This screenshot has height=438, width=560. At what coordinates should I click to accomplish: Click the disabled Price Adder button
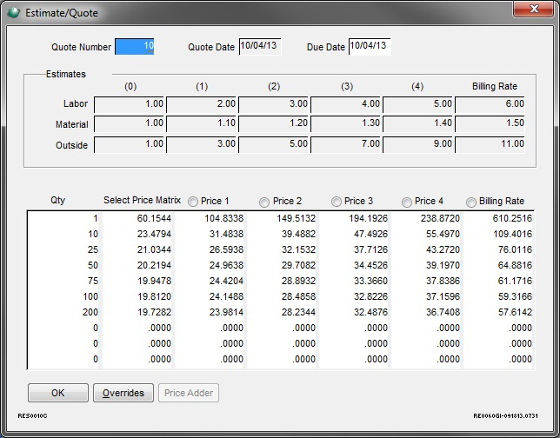click(x=189, y=393)
